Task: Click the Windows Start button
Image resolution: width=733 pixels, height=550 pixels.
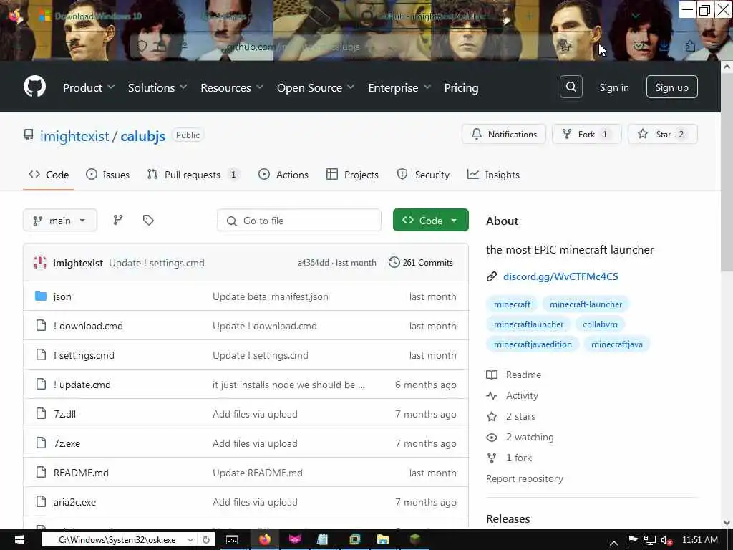Action: [19, 540]
